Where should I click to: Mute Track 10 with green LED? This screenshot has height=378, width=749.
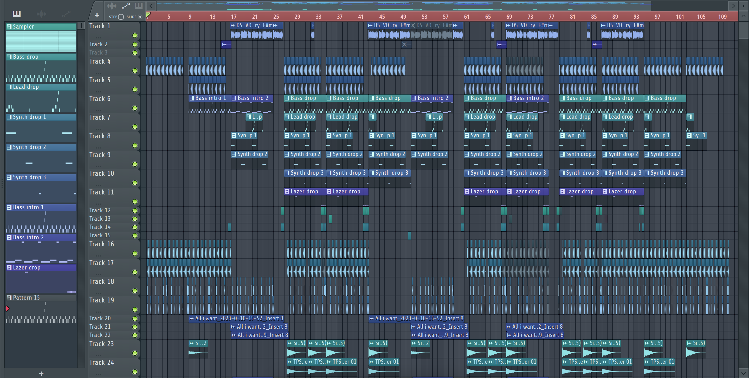(x=135, y=183)
